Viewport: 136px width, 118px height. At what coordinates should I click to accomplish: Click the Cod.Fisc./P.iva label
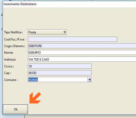15,39
